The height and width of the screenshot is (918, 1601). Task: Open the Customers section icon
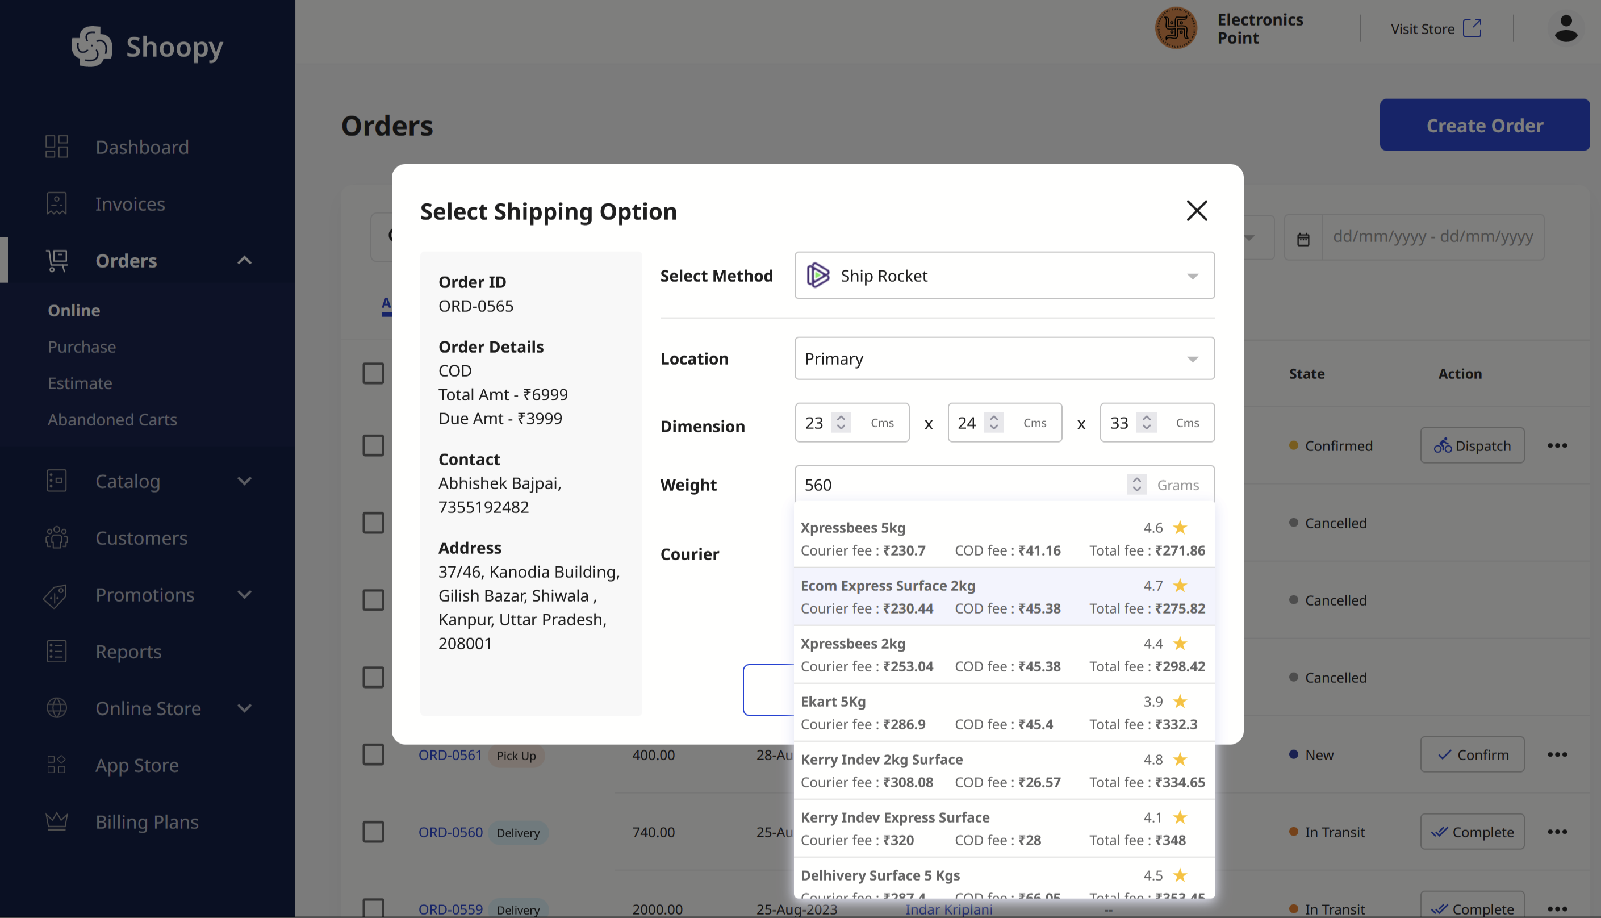[56, 537]
